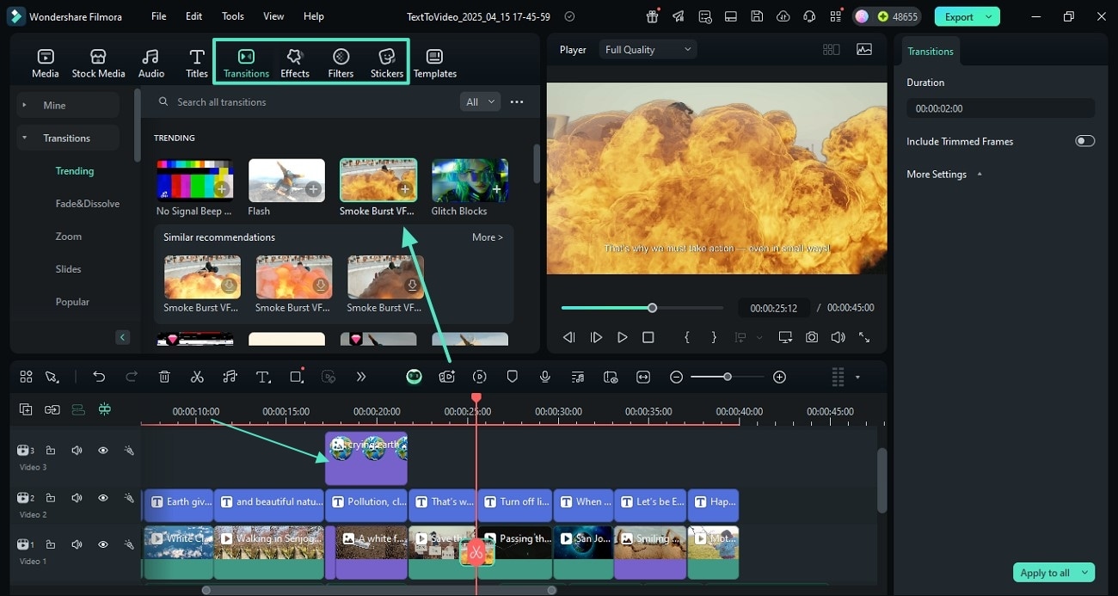Open Export dropdown arrow
Screen dimensions: 1118x596
tap(989, 16)
